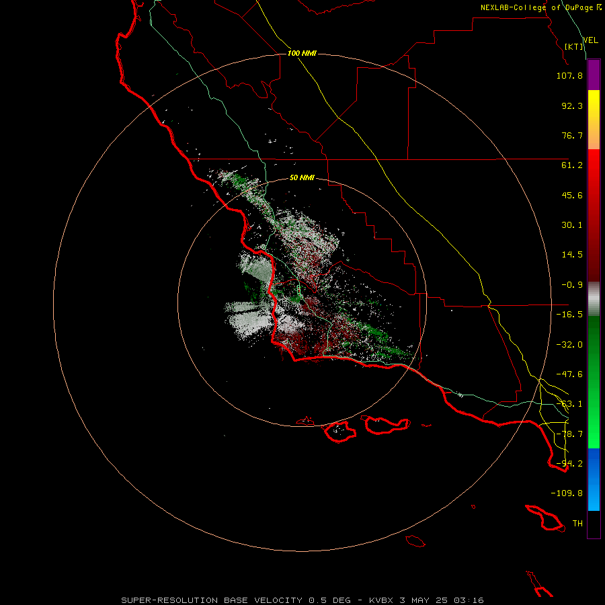
Task: Click the 76.7 scale value
Action: [x=572, y=135]
